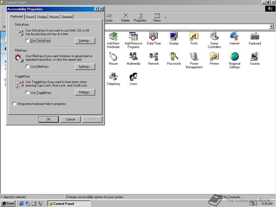Viewport: 276px width, 207px height.
Task: Open the Add New Hardware icon
Action: pyautogui.click(x=113, y=40)
